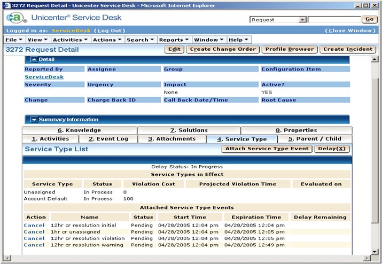The width and height of the screenshot is (382, 264).
Task: Open the Help menu
Action: [238, 40]
